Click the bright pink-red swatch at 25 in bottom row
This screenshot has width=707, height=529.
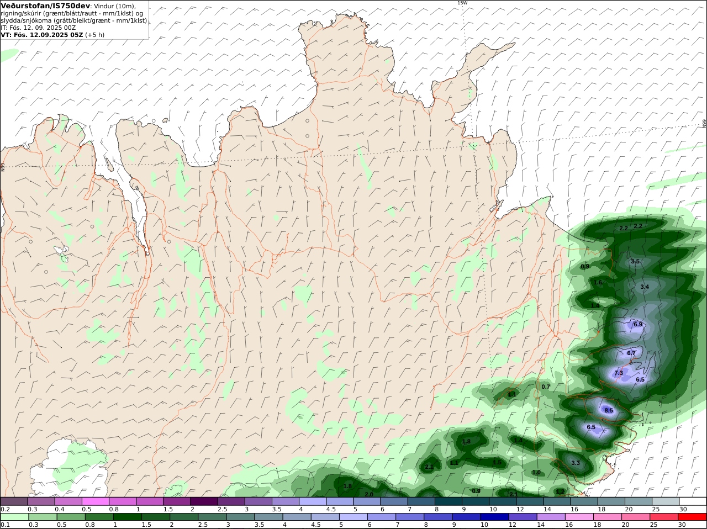[666, 517]
